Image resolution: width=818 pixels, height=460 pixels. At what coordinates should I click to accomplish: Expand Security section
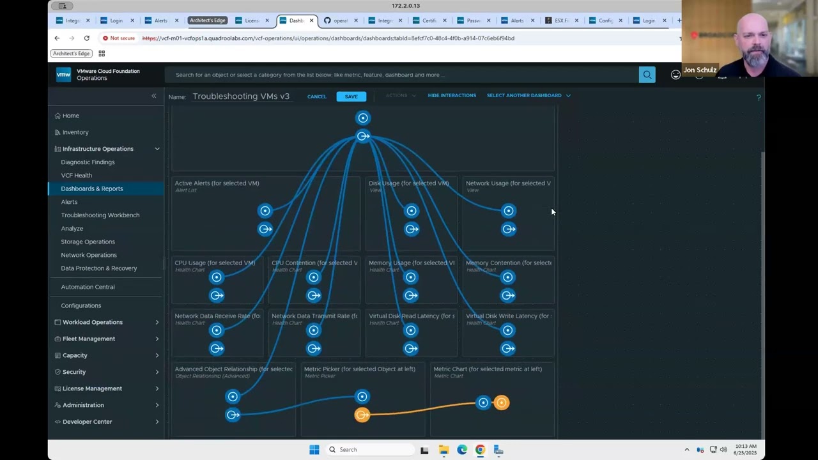[157, 372]
